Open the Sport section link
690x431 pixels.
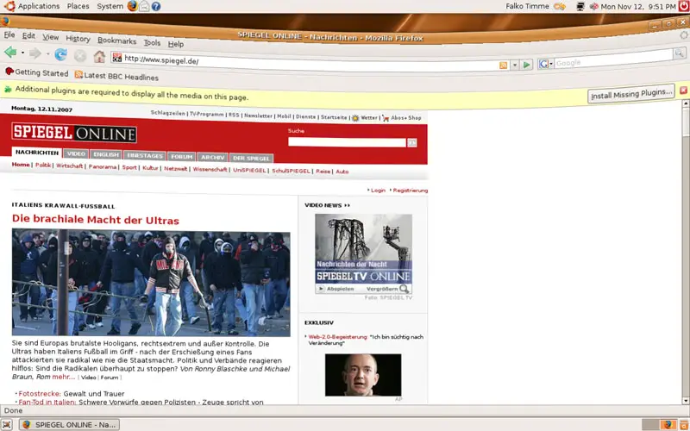coord(129,167)
